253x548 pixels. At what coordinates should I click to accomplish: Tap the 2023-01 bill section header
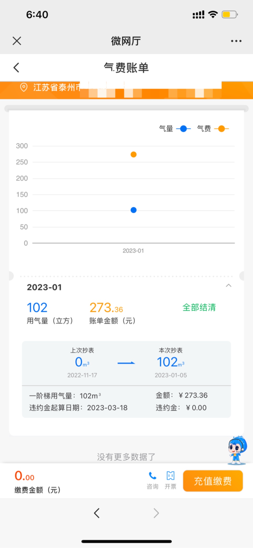click(x=44, y=287)
